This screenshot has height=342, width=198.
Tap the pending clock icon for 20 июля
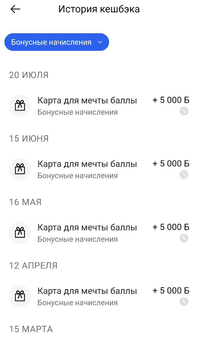click(184, 111)
